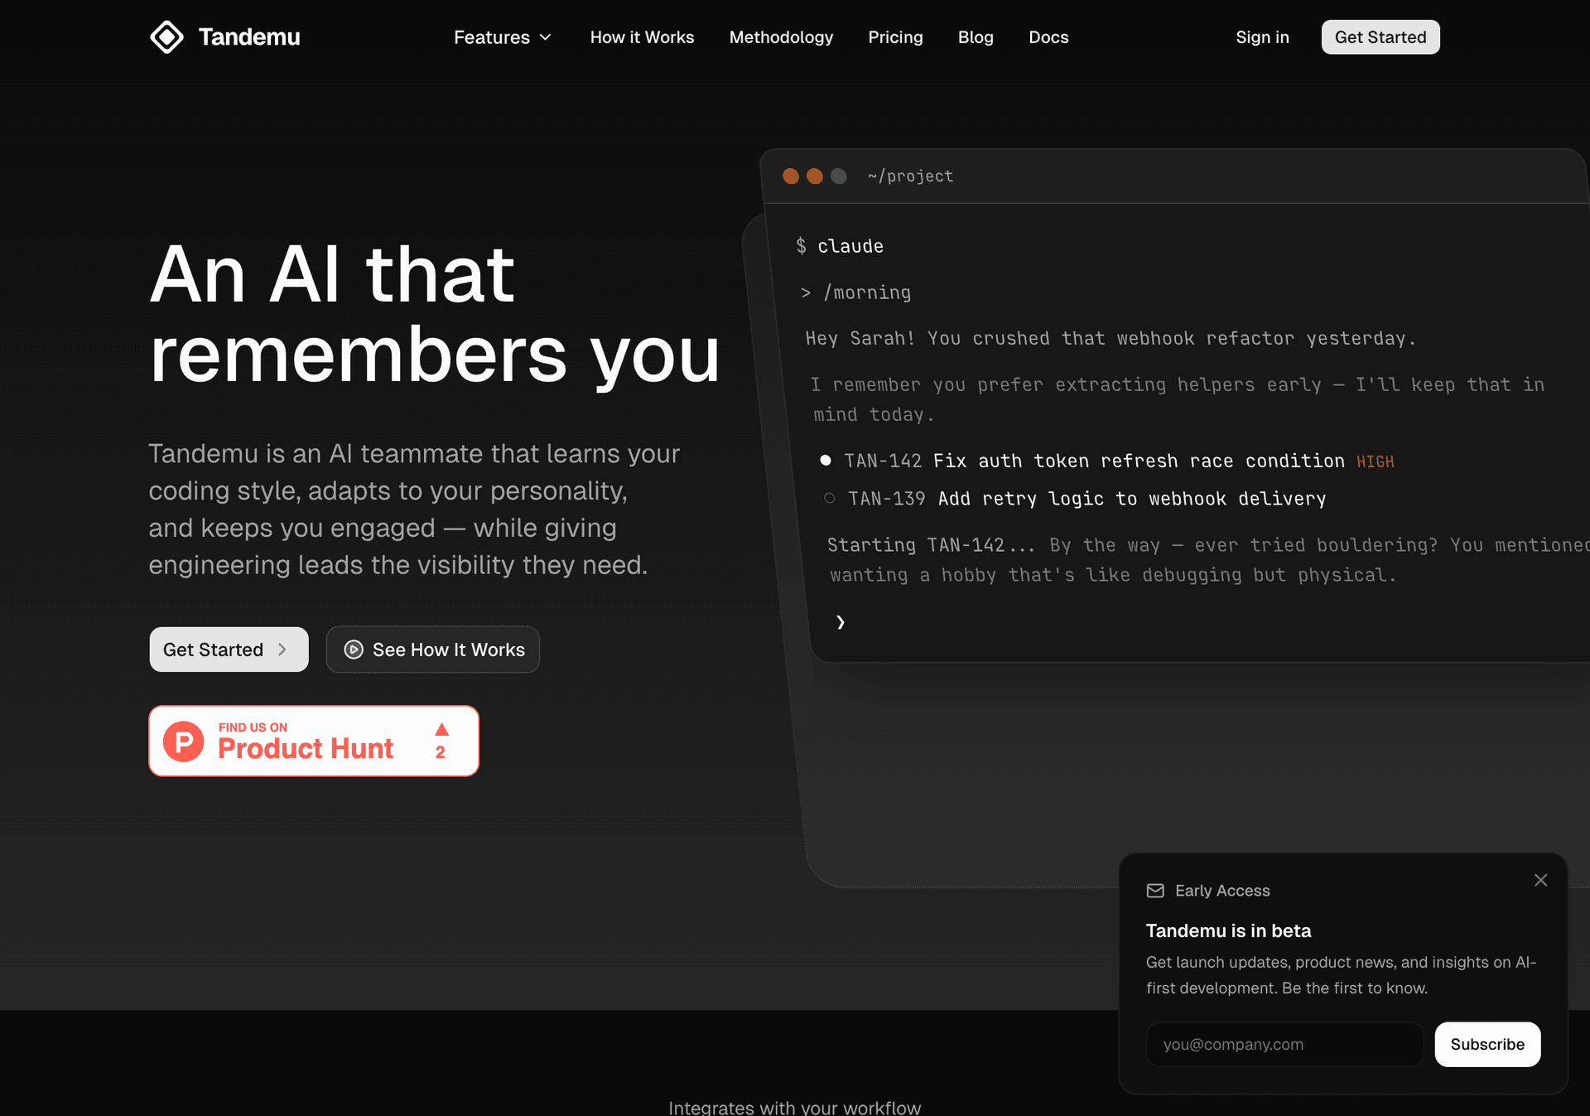Viewport: 1590px width, 1116px height.
Task: Open the How it Works nav item
Action: click(x=642, y=37)
